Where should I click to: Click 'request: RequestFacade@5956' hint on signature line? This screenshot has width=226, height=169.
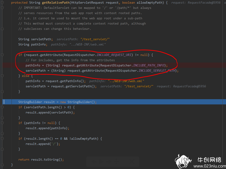tap(196, 3)
